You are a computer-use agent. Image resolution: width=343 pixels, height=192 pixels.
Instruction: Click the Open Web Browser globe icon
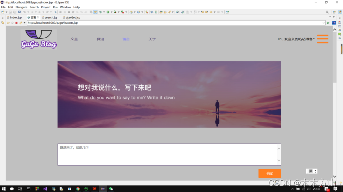177,12
